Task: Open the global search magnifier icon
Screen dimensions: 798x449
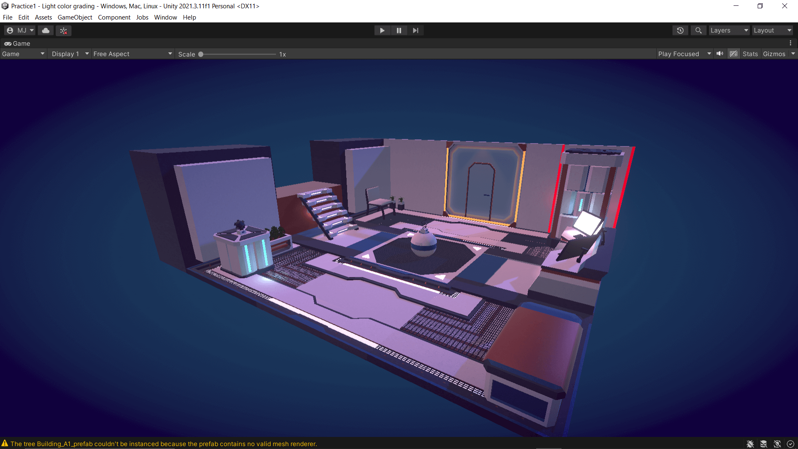Action: pyautogui.click(x=699, y=30)
